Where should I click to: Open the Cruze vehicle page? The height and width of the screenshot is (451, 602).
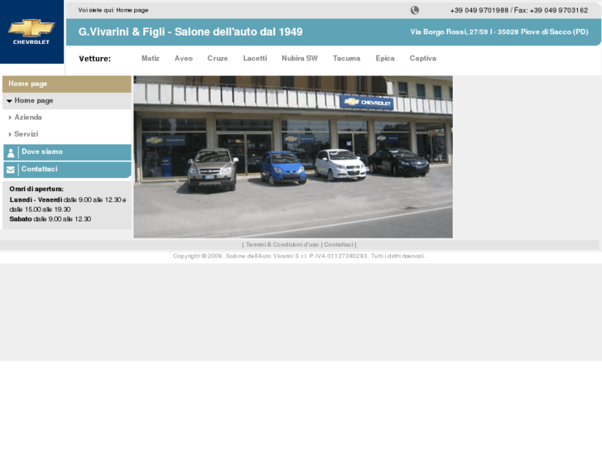click(x=218, y=59)
